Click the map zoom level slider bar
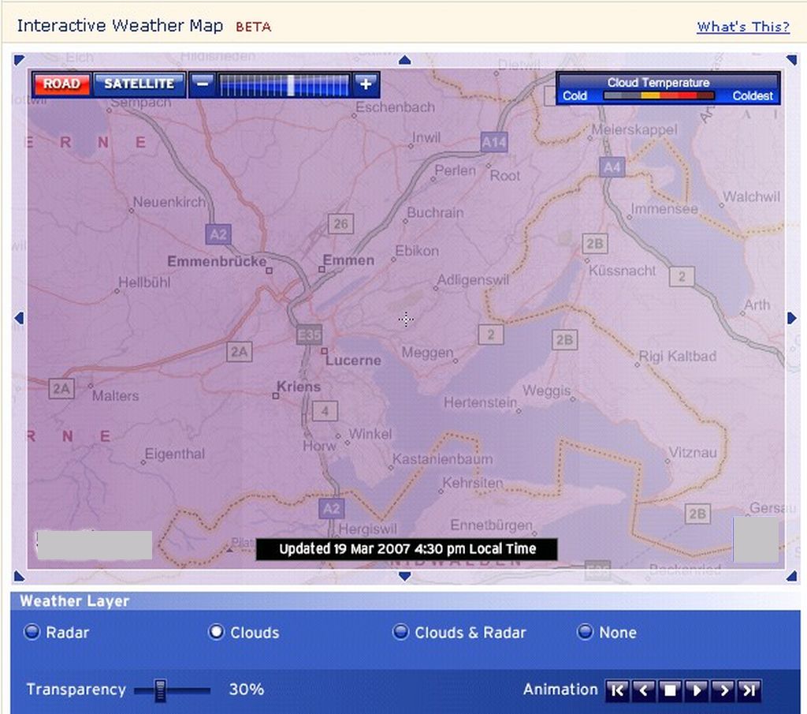 tap(284, 84)
